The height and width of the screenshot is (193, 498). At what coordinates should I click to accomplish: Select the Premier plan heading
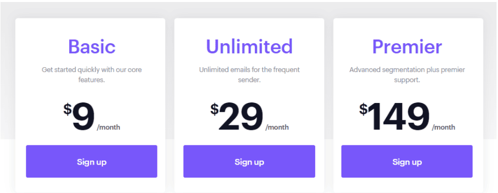[x=407, y=46]
